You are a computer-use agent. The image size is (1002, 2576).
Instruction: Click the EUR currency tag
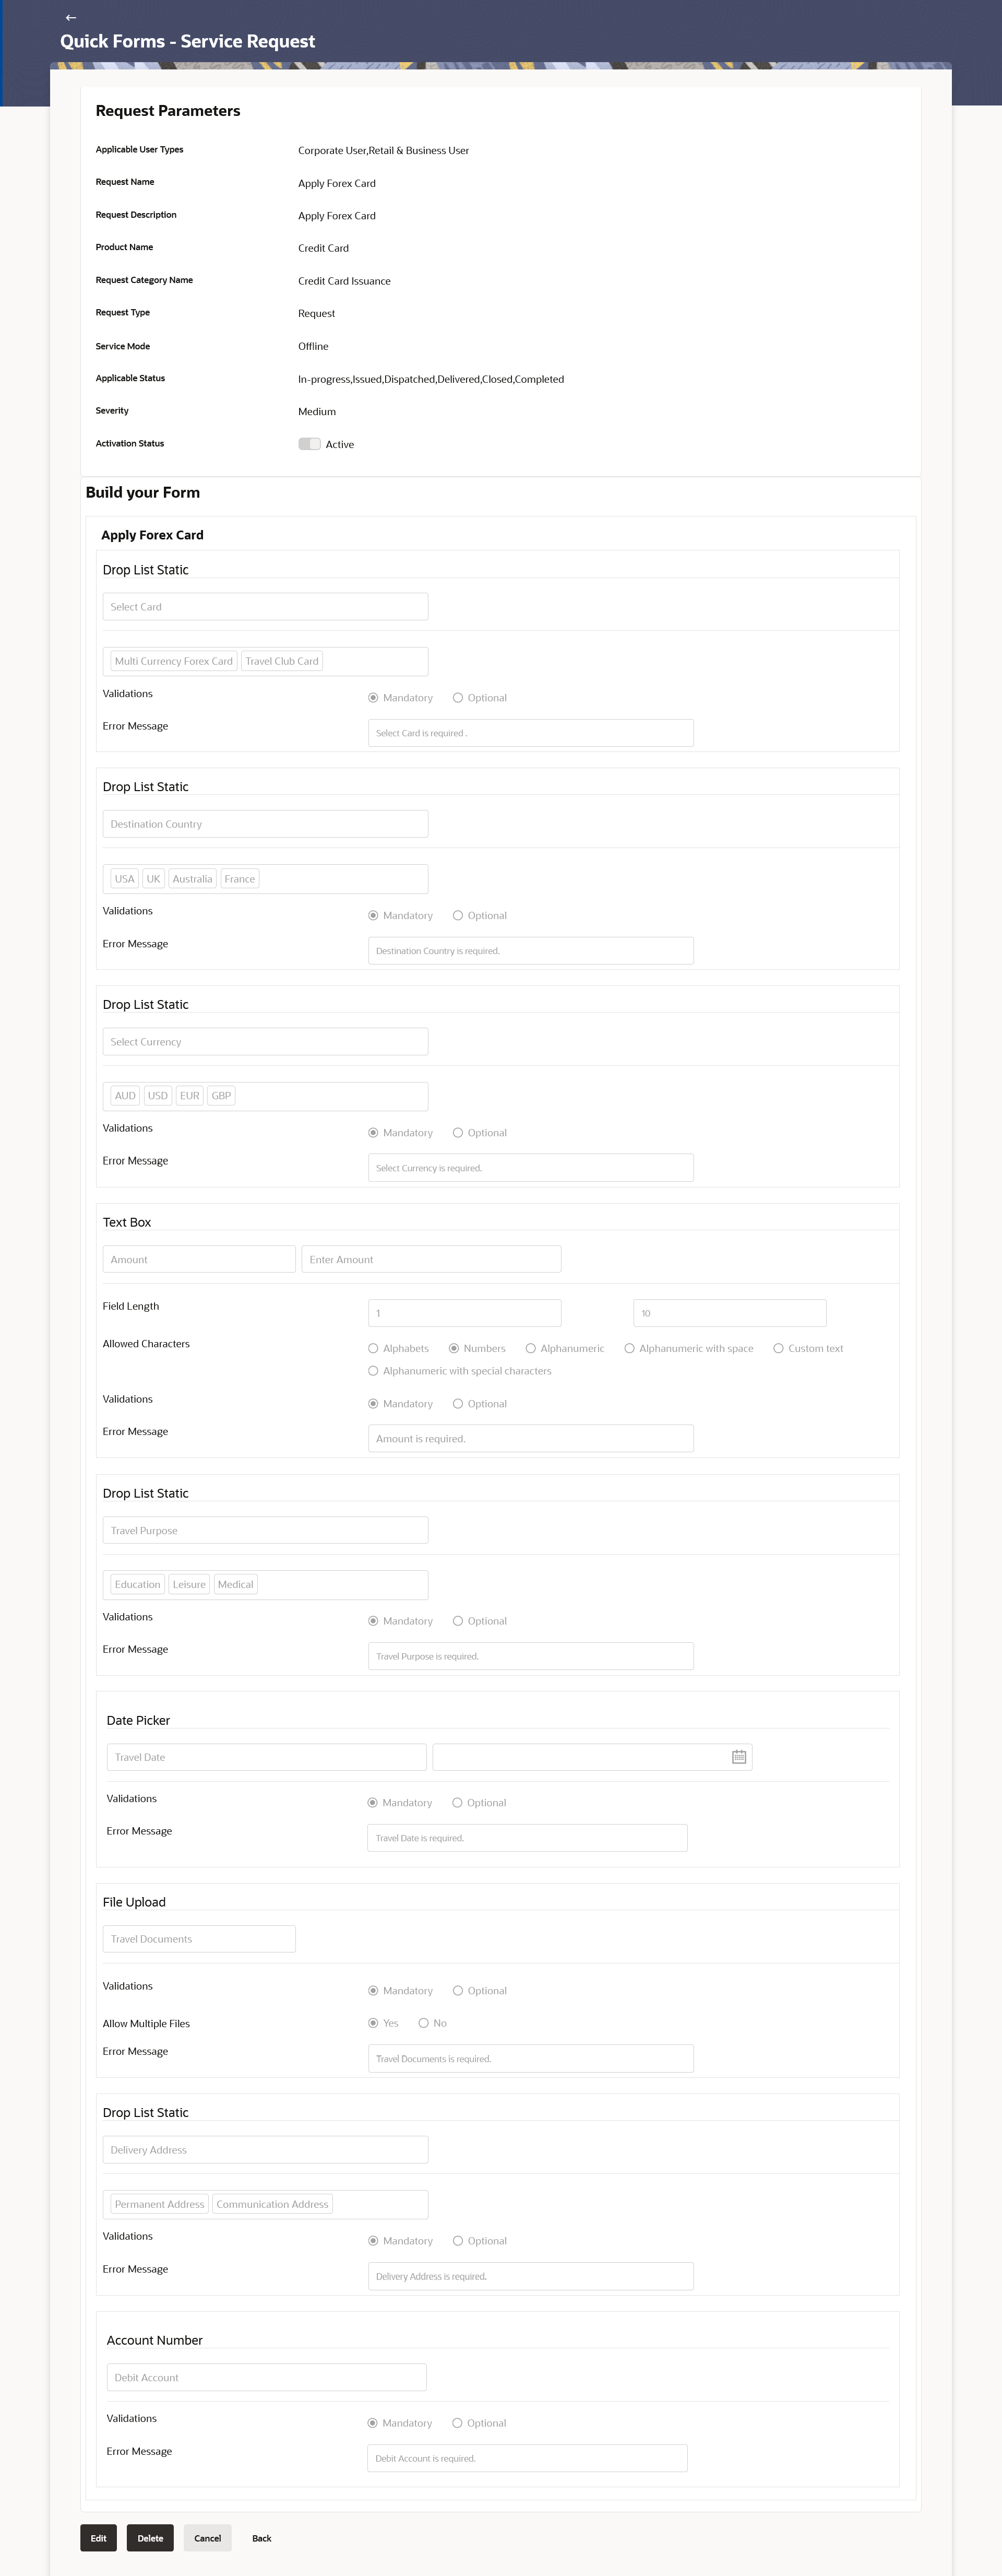click(x=189, y=1096)
